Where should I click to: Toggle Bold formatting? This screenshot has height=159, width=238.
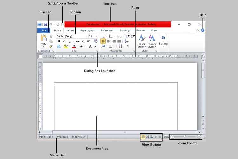pyautogui.click(x=59, y=41)
